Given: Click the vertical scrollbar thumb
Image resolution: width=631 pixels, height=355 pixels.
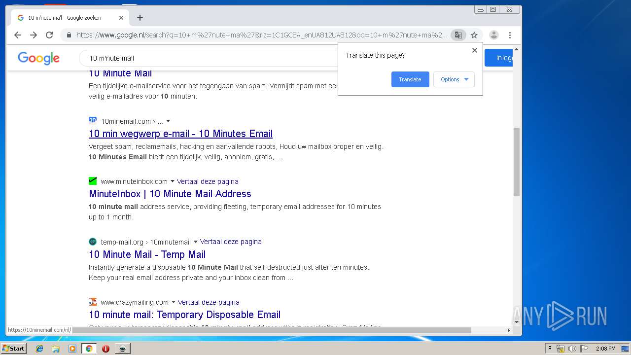Looking at the screenshot, I should click(x=517, y=162).
